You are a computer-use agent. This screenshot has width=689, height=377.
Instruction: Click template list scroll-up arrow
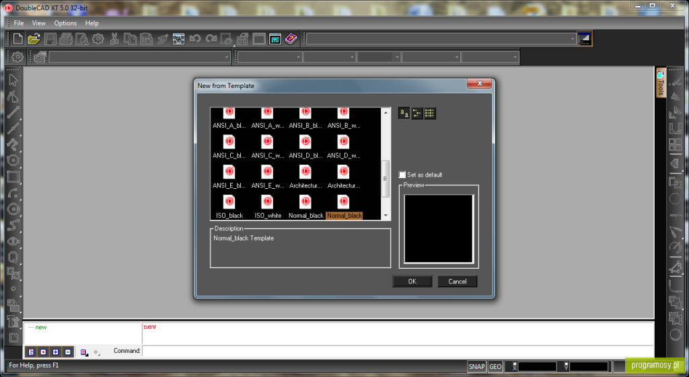coord(386,112)
